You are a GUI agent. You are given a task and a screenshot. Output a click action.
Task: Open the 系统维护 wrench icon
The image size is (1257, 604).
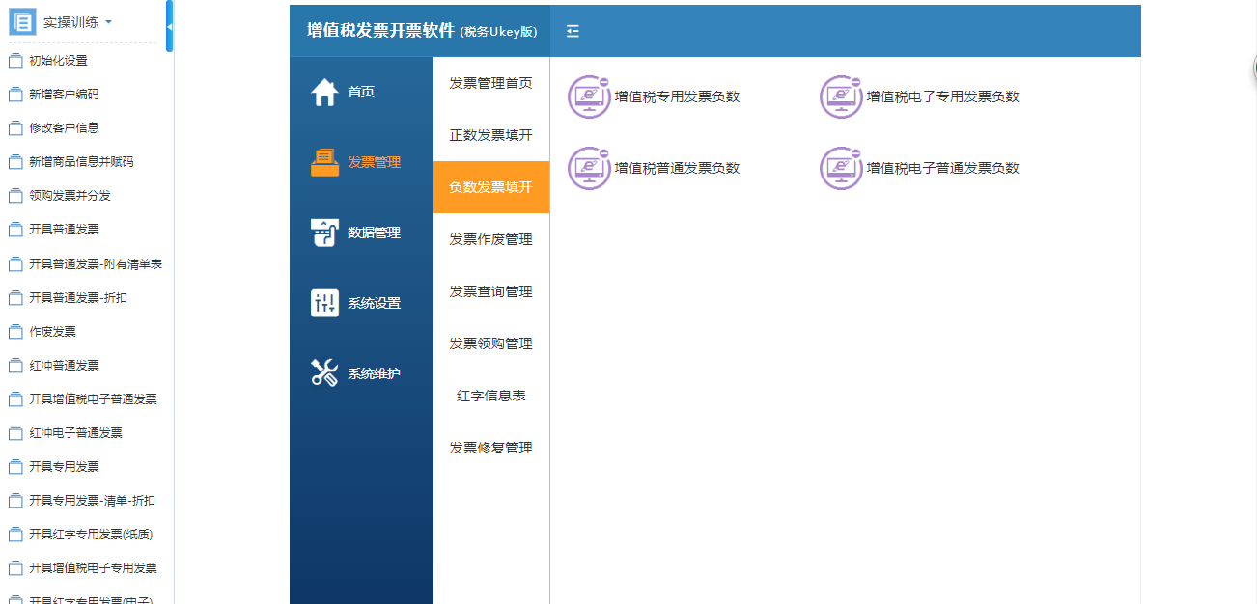(x=324, y=373)
